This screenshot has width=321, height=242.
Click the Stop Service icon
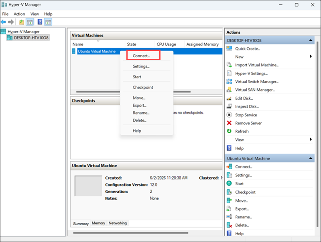click(x=229, y=115)
